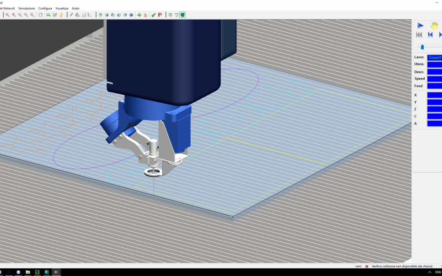The height and width of the screenshot is (276, 442).
Task: Open the Simulazione menu
Action: [27, 8]
